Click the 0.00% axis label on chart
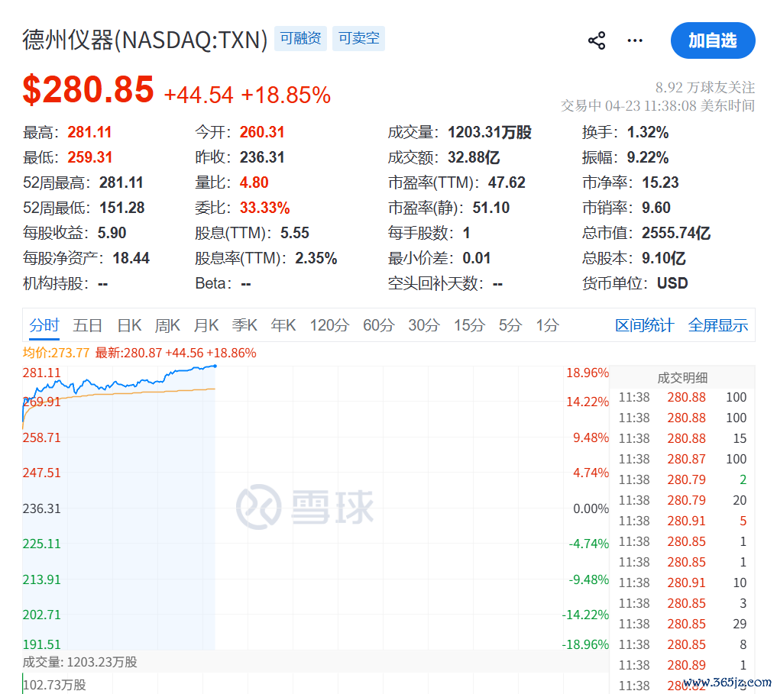Screen dimensions: 777x694 point(591,508)
